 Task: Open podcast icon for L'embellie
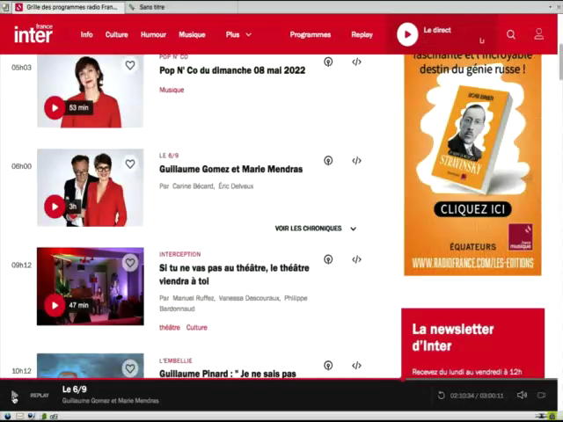pos(328,366)
